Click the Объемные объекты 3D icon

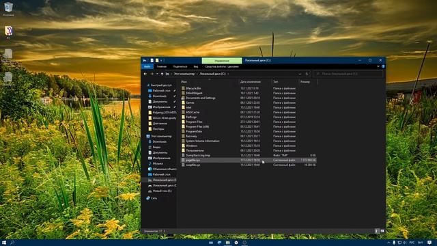[150, 169]
